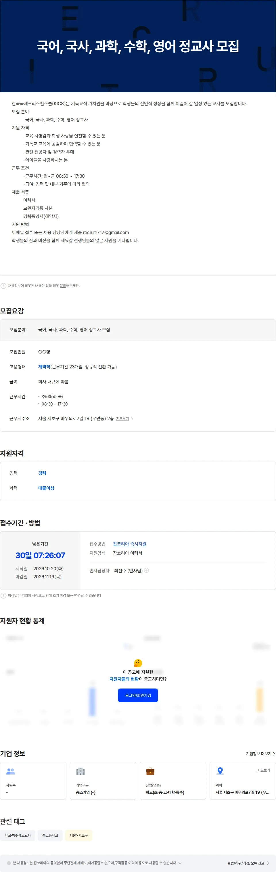The width and height of the screenshot is (276, 872).
Task: Click the 중소기업 (-) company type value
Action: tap(86, 792)
